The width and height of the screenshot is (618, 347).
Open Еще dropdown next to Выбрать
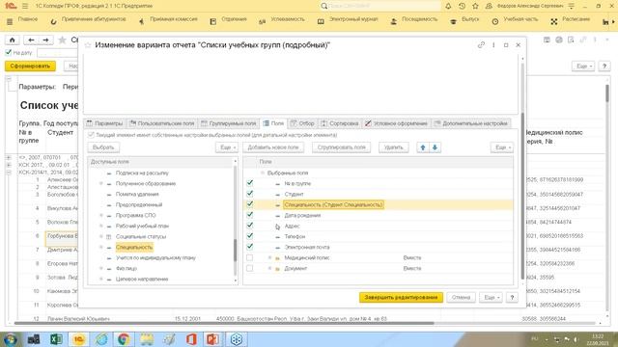click(x=227, y=147)
